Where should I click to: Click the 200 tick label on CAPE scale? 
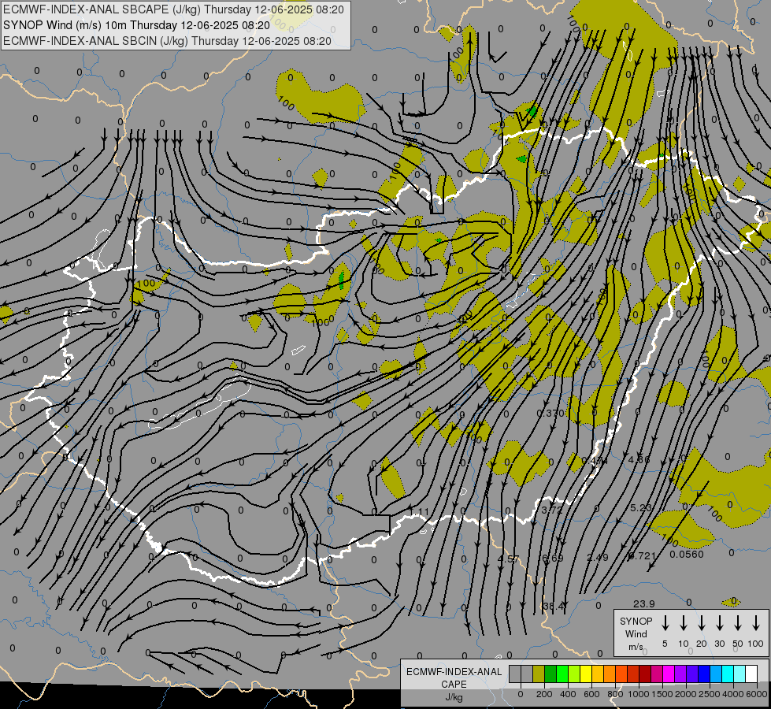click(x=544, y=694)
